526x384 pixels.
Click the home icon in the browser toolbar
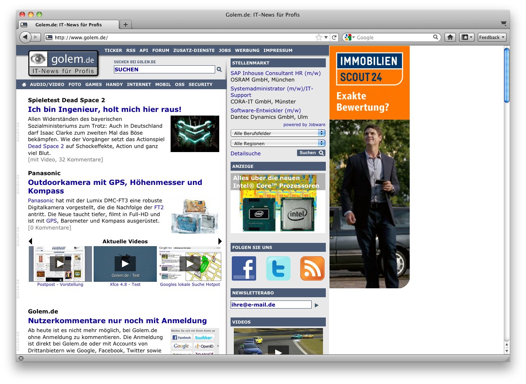click(x=450, y=37)
